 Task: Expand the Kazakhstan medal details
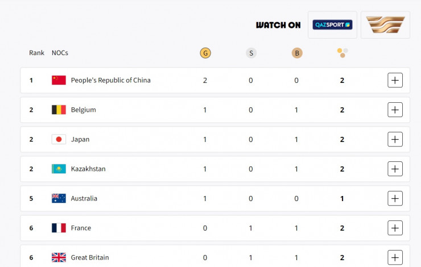395,169
